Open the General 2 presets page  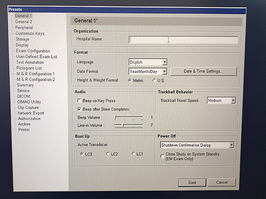pos(23,22)
